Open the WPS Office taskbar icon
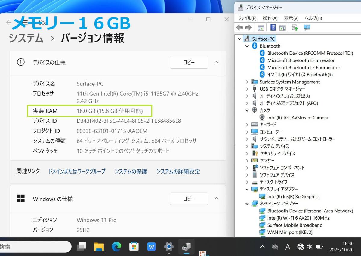The height and width of the screenshot is (256, 361). point(151,247)
